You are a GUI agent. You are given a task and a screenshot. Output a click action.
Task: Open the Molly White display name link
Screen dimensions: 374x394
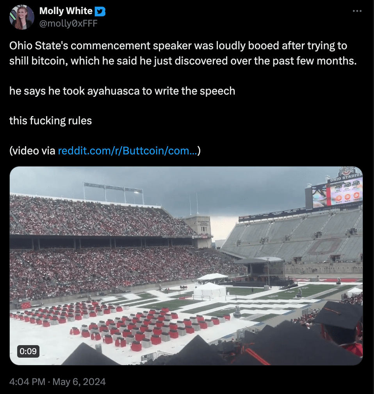[66, 11]
